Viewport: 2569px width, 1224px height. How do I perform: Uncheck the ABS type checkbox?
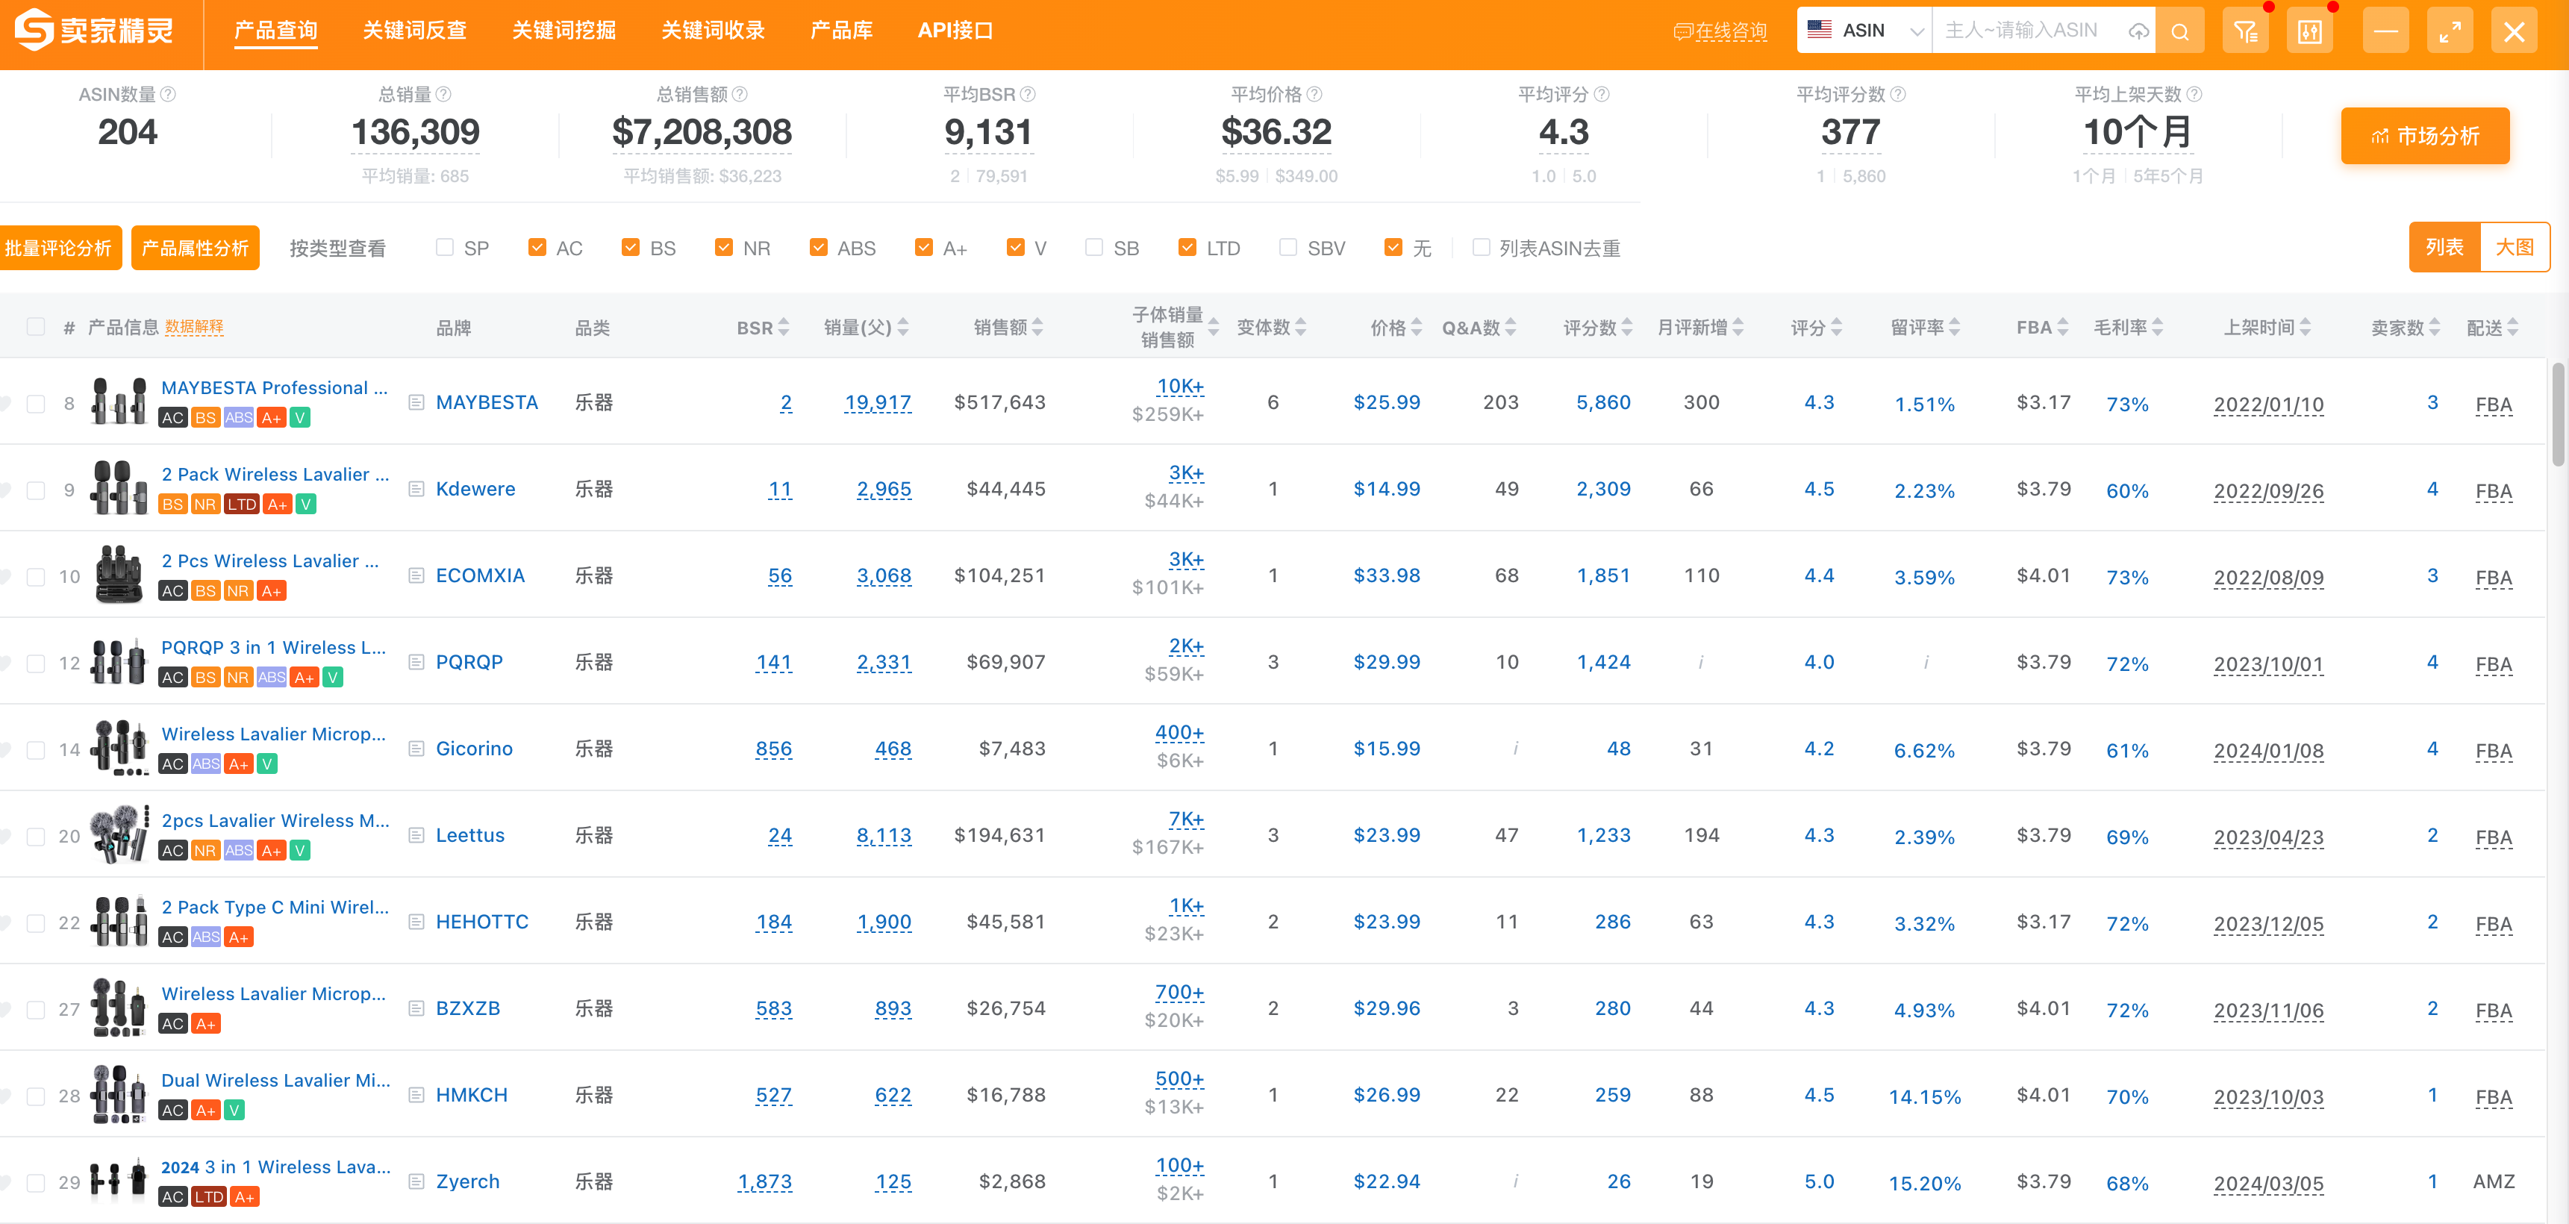(x=819, y=247)
